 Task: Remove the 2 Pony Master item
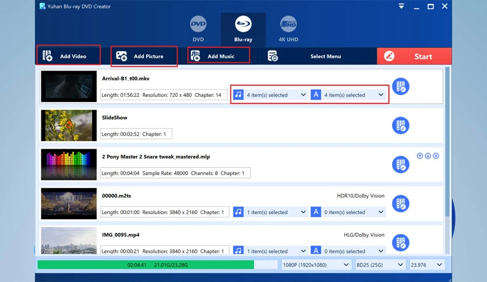tap(436, 156)
